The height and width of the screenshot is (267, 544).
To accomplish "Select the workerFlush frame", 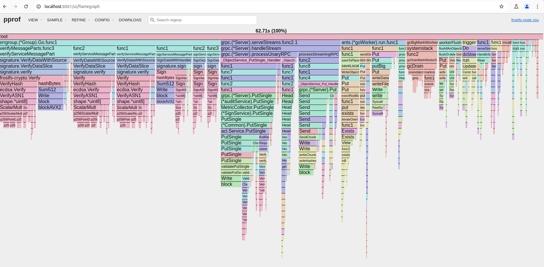I will (x=450, y=43).
